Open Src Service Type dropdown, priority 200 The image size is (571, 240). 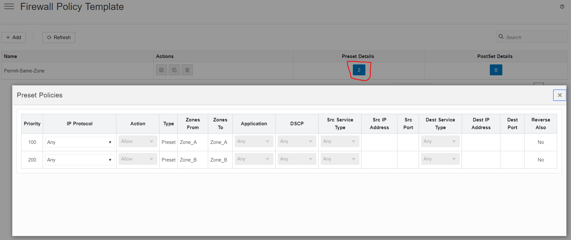tap(340, 159)
